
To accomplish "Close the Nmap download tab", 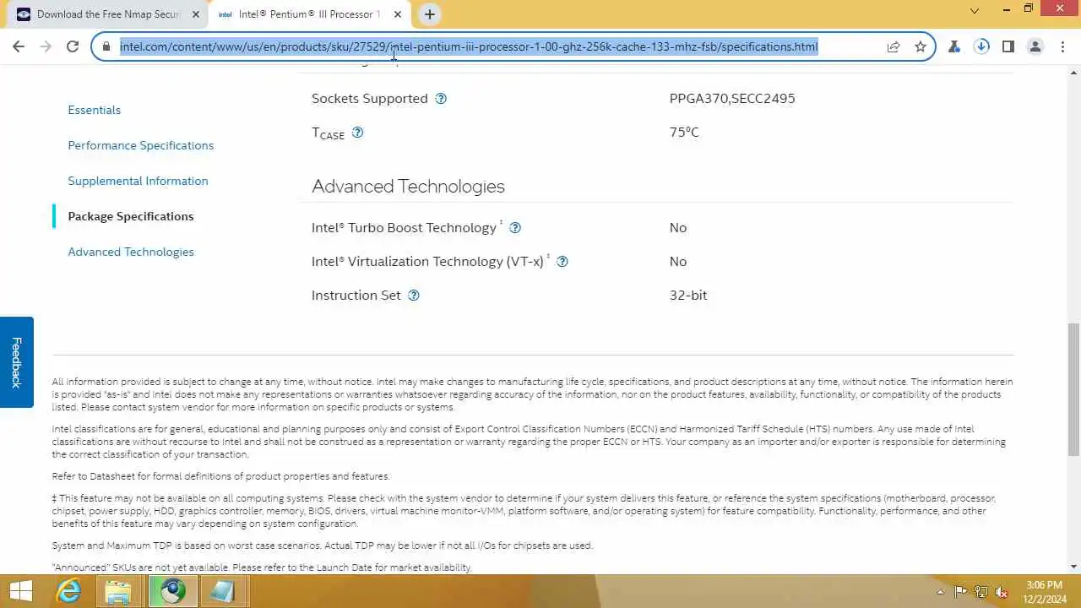I will pos(196,14).
